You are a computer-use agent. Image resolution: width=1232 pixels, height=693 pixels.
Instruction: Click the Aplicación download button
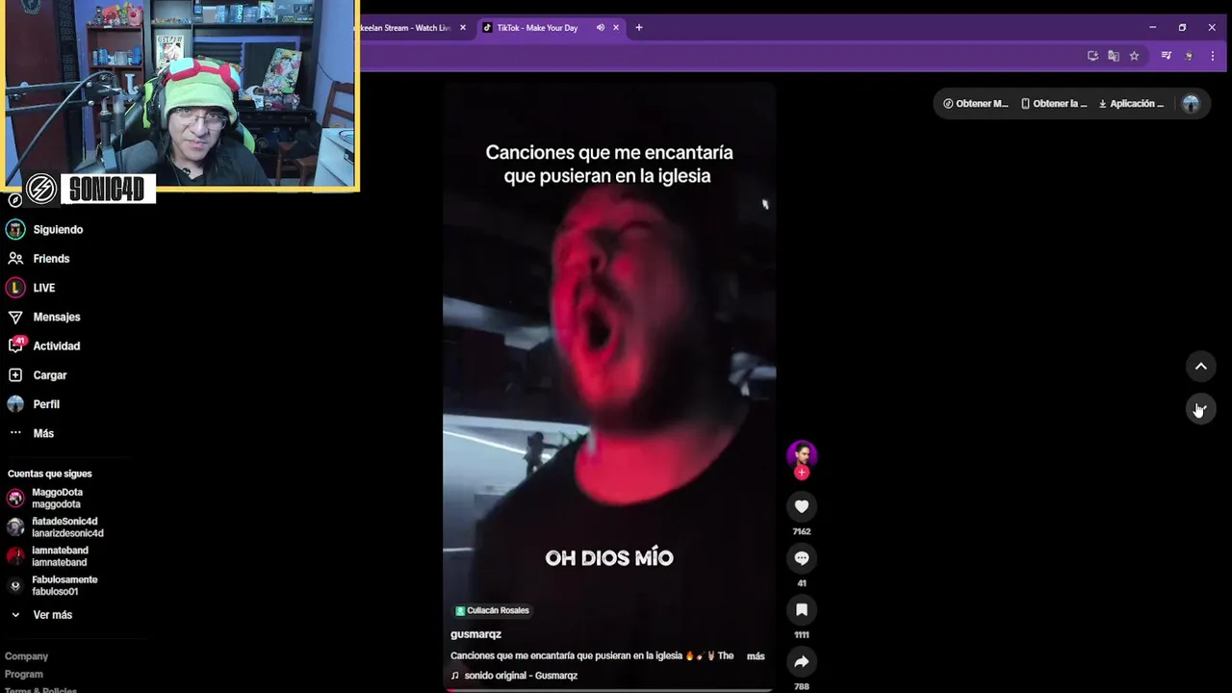[1131, 104]
